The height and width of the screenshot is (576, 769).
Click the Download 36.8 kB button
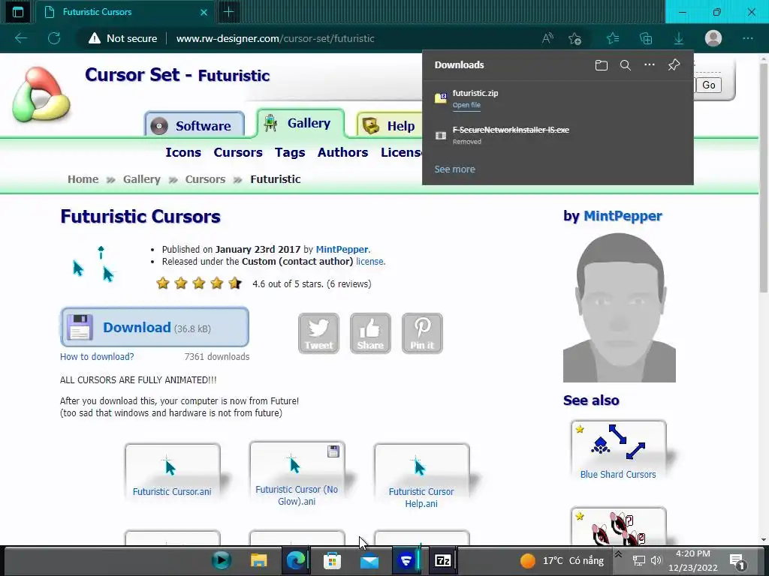155,327
